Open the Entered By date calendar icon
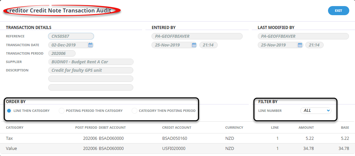Image resolution: width=355 pixels, height=156 pixels. pyautogui.click(x=194, y=45)
